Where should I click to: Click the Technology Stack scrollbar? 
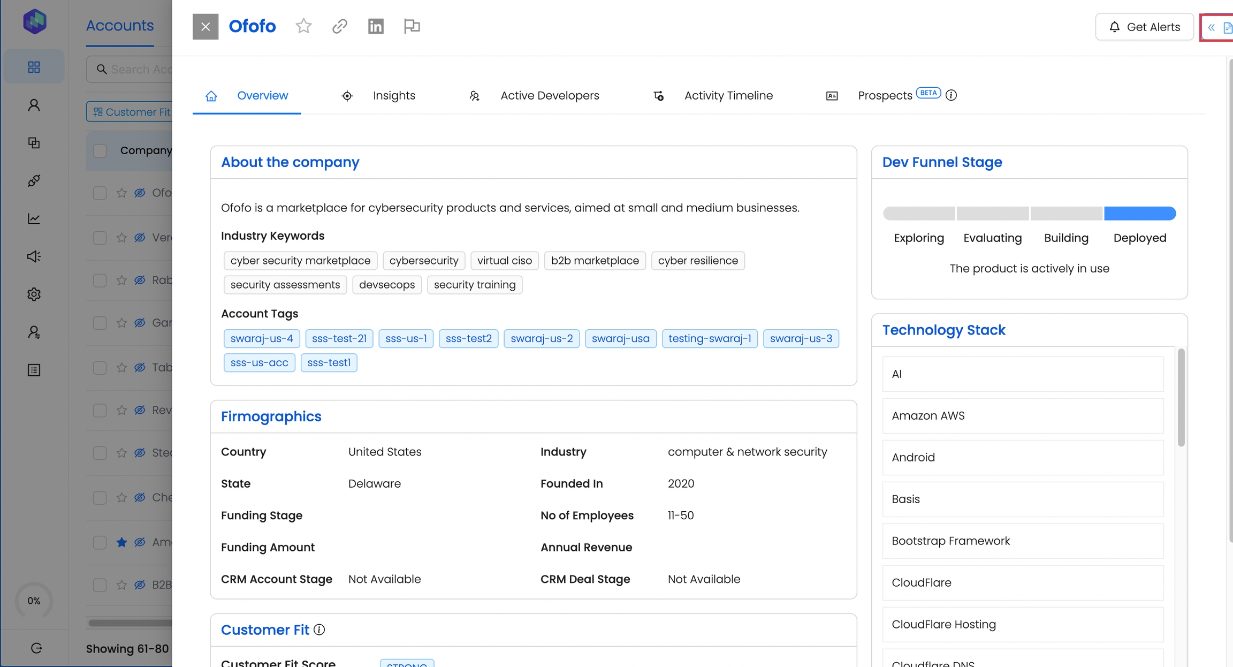pyautogui.click(x=1181, y=397)
